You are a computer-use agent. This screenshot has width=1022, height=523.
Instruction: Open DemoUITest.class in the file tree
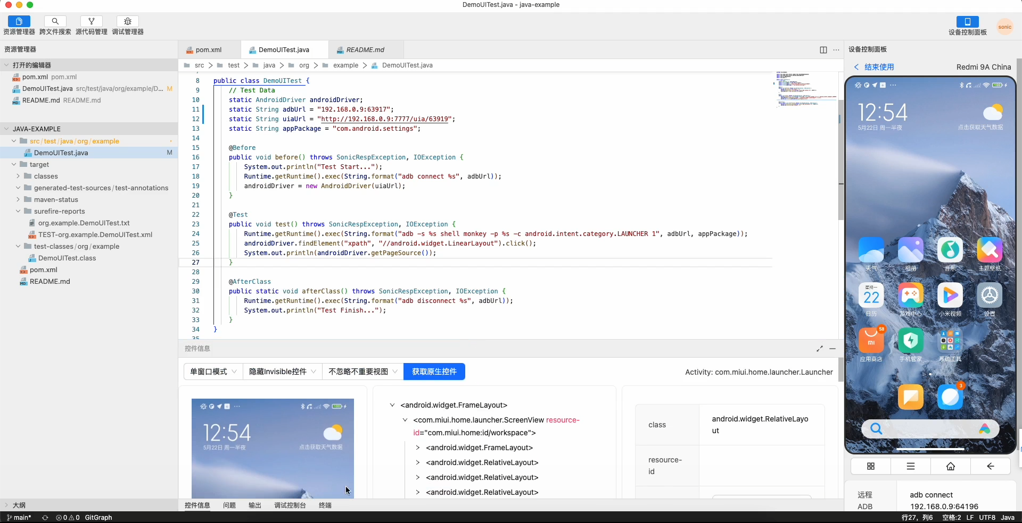point(67,258)
